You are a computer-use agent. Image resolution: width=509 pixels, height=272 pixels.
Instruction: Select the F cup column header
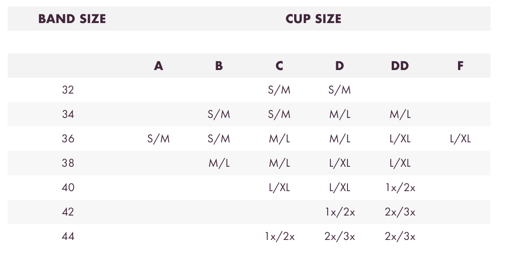[460, 66]
